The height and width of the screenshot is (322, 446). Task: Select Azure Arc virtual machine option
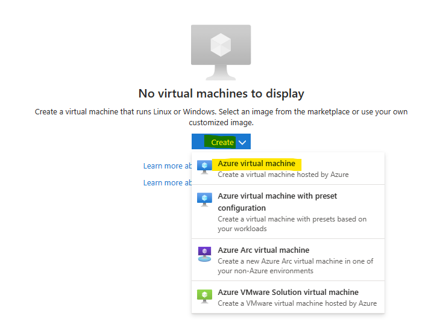(x=288, y=260)
